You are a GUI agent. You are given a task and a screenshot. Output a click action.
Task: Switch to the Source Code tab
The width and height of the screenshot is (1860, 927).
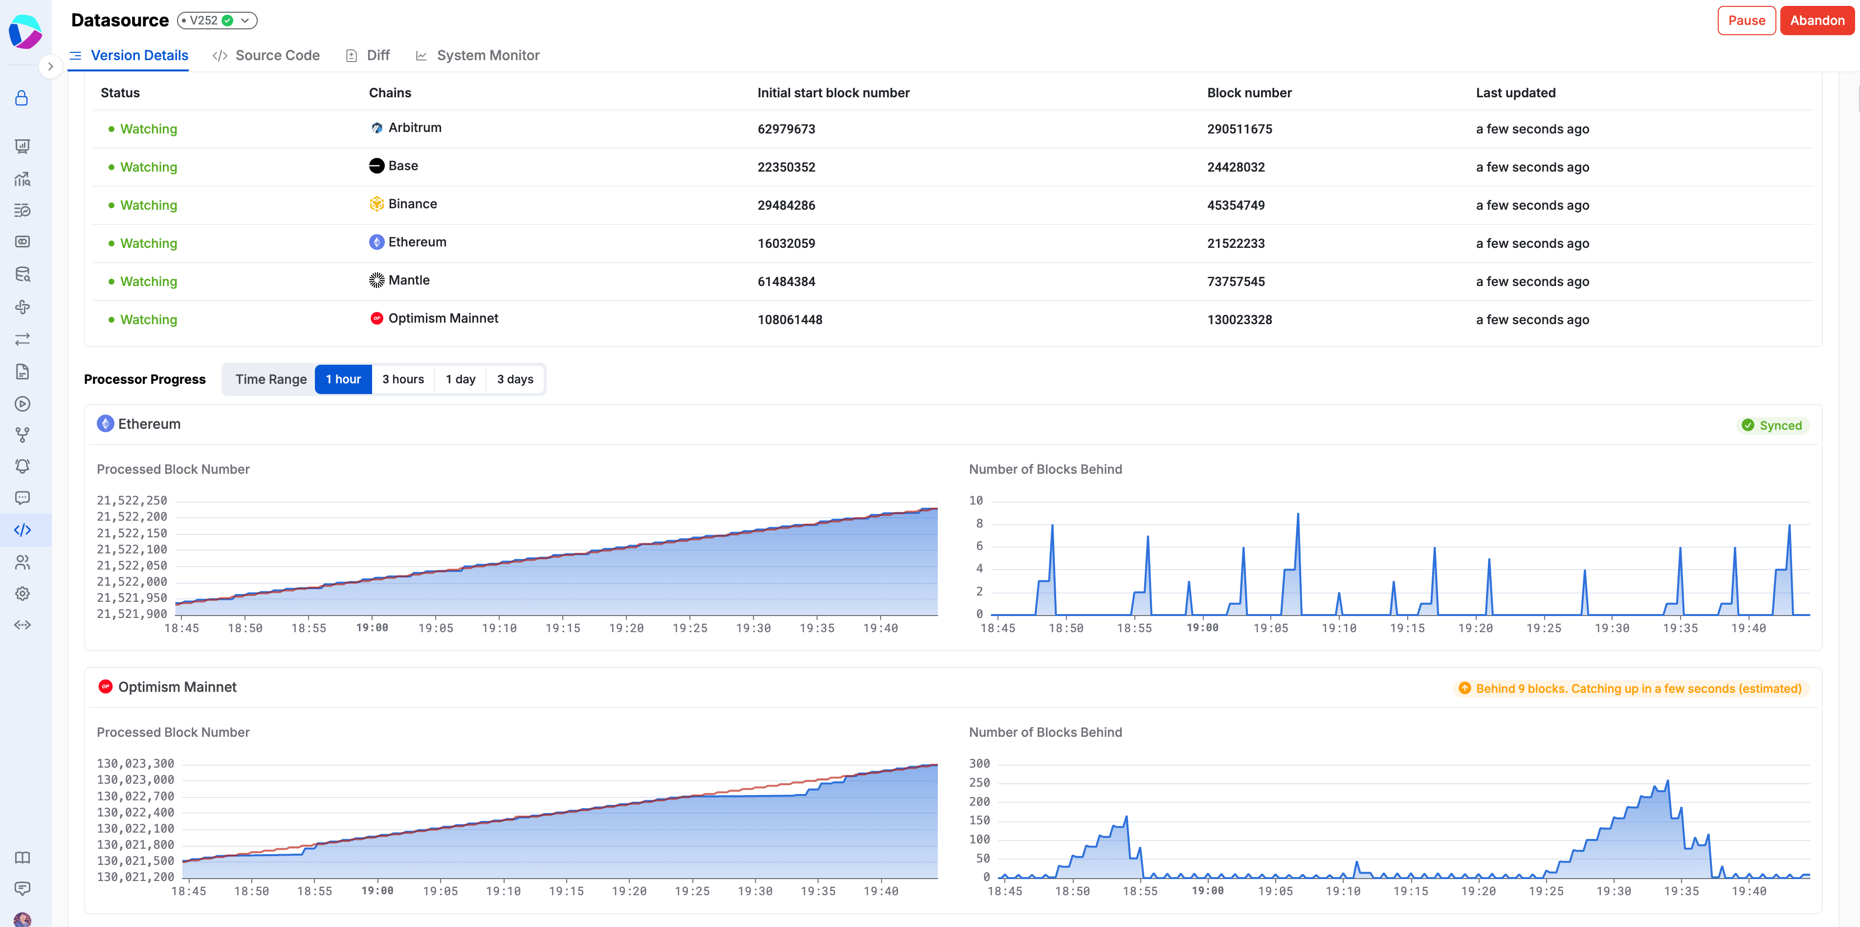tap(266, 56)
